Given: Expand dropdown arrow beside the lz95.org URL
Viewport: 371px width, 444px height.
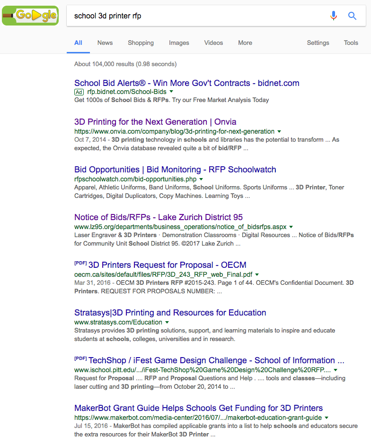Looking at the screenshot, I should point(291,227).
